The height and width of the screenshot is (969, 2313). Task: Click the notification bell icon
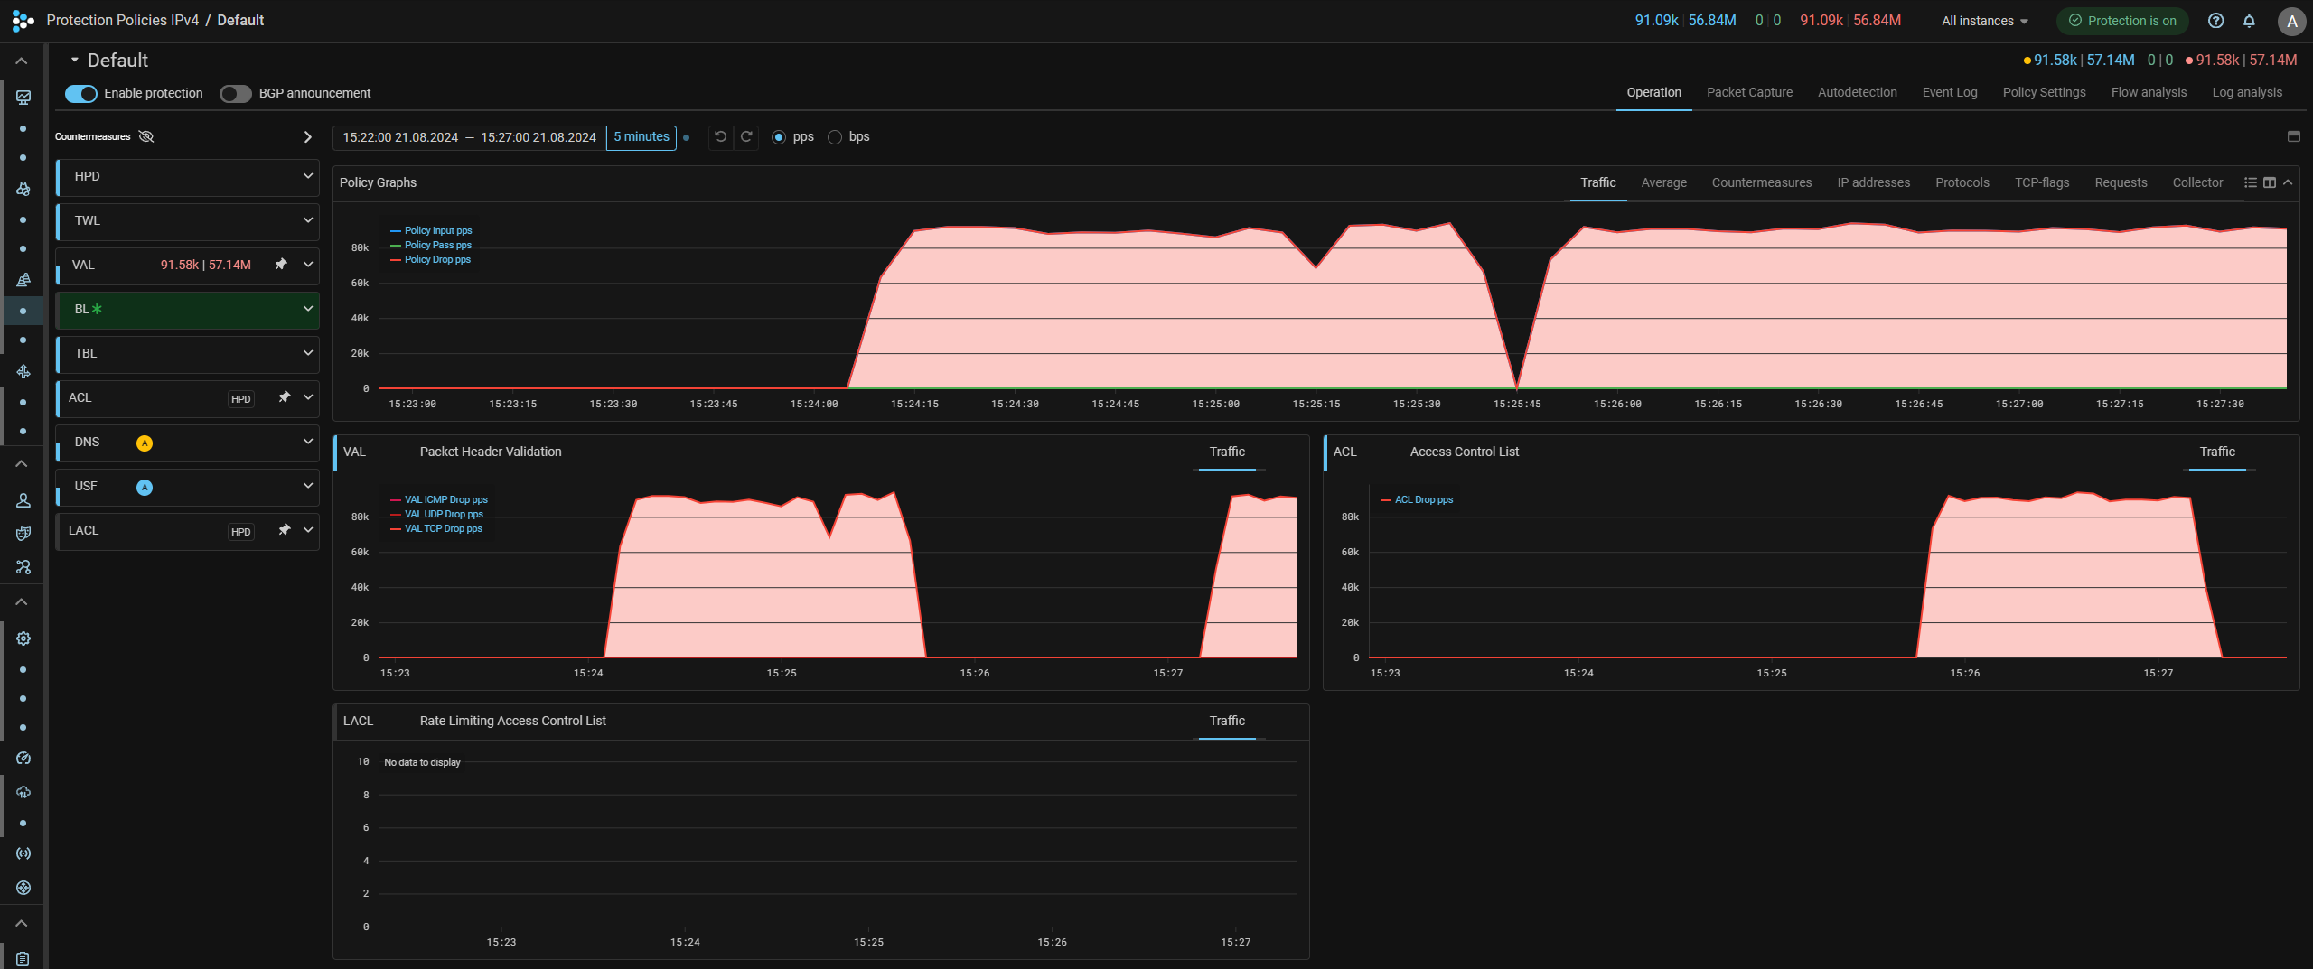pos(2249,21)
